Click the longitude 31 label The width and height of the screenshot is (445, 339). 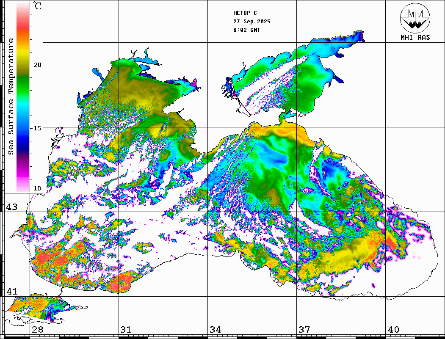(x=126, y=330)
